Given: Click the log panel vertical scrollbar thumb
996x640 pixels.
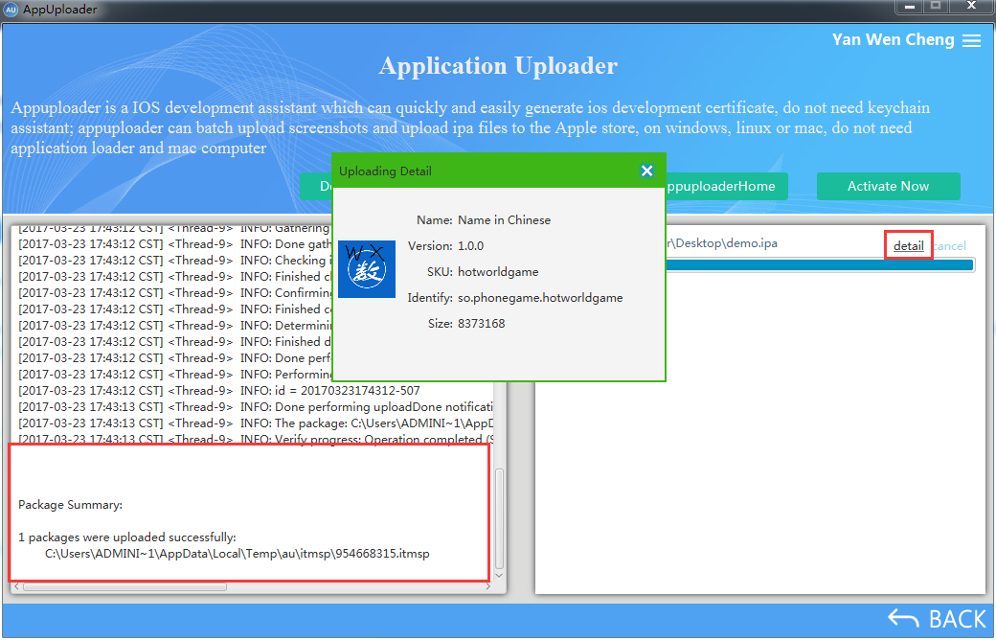Looking at the screenshot, I should click(x=499, y=518).
